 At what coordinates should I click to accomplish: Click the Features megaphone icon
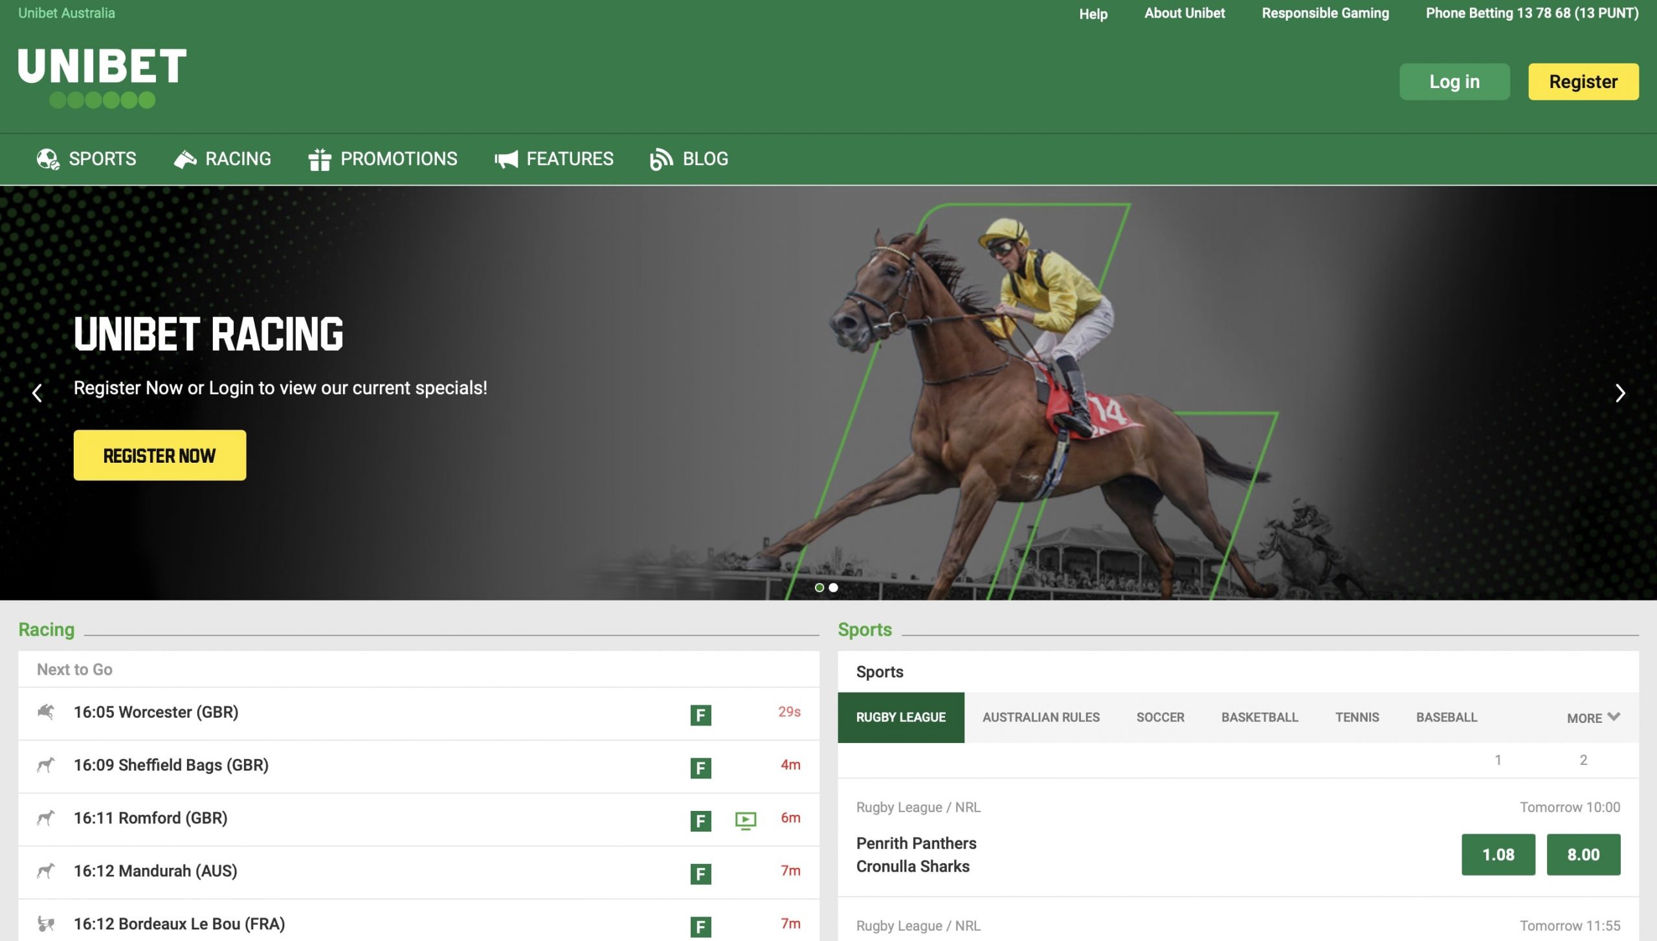506,159
